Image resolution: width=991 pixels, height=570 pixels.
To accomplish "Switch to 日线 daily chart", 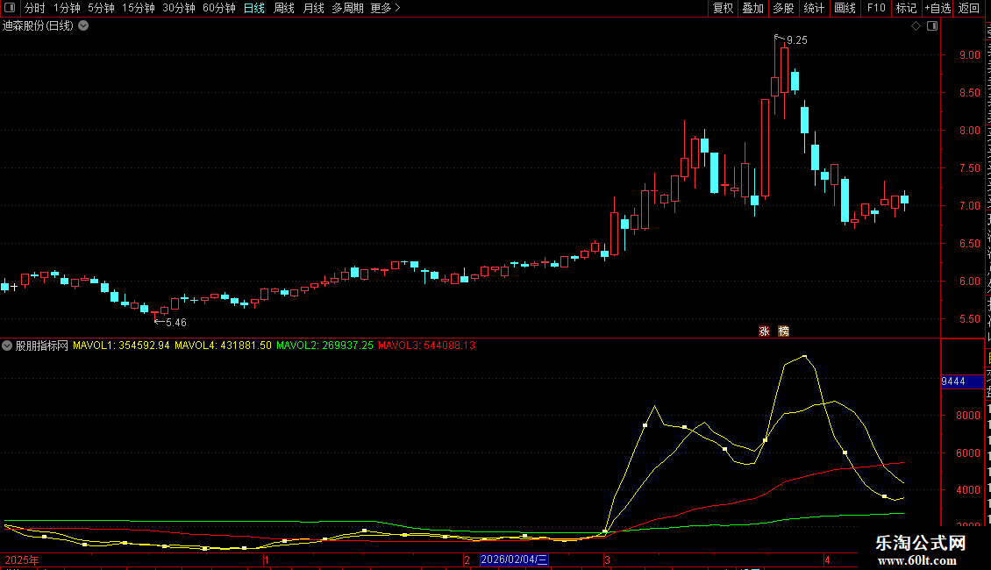I will coord(254,8).
